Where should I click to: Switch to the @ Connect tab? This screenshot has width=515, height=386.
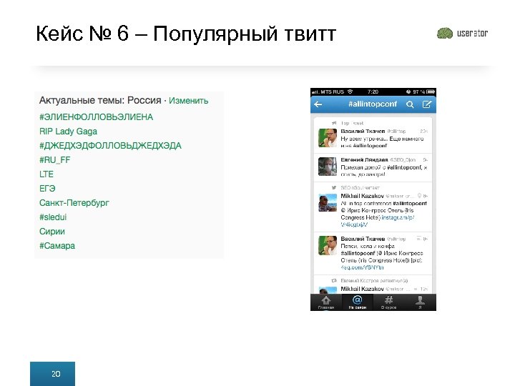pyautogui.click(x=358, y=302)
